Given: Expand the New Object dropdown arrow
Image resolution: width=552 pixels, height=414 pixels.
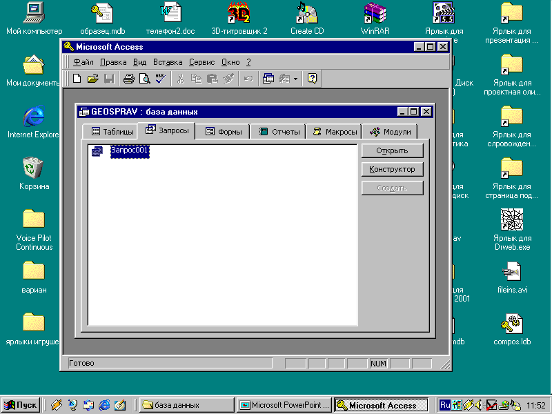Looking at the screenshot, I should tap(295, 79).
